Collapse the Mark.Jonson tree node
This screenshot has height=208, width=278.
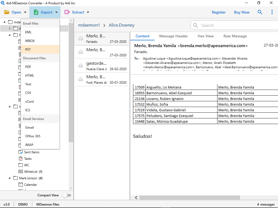10,178
